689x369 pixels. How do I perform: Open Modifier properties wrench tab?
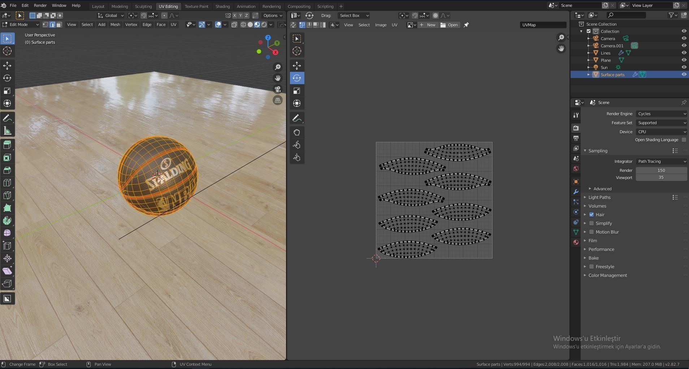tap(576, 192)
